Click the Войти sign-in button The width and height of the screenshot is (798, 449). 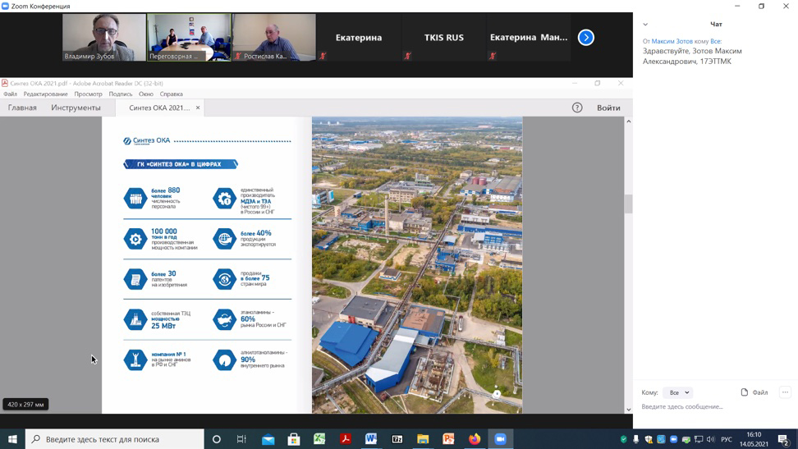click(x=608, y=108)
